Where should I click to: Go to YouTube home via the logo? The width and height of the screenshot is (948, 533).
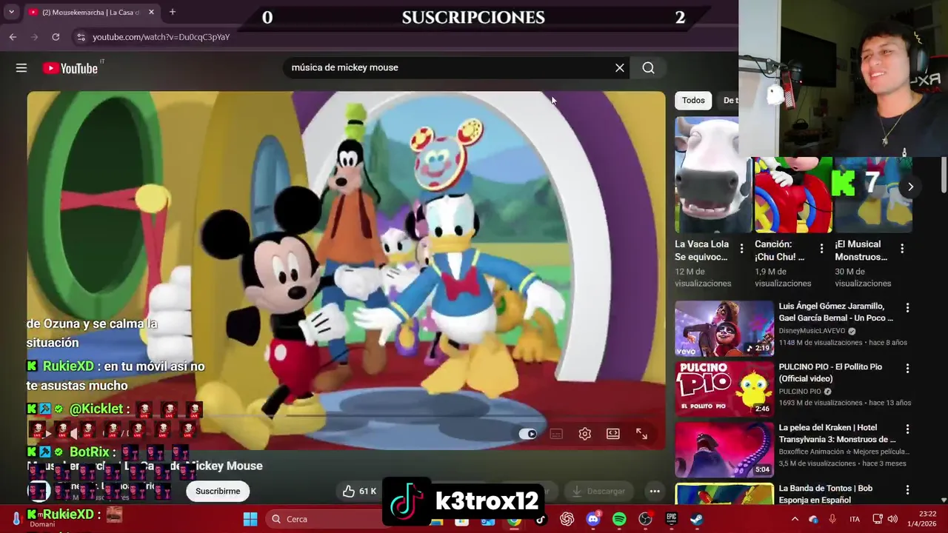[x=70, y=68]
